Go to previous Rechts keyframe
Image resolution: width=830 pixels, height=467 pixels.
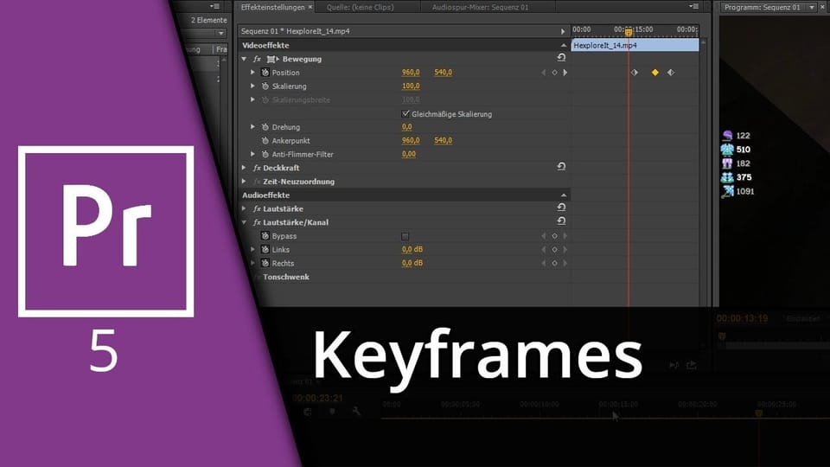tap(544, 263)
